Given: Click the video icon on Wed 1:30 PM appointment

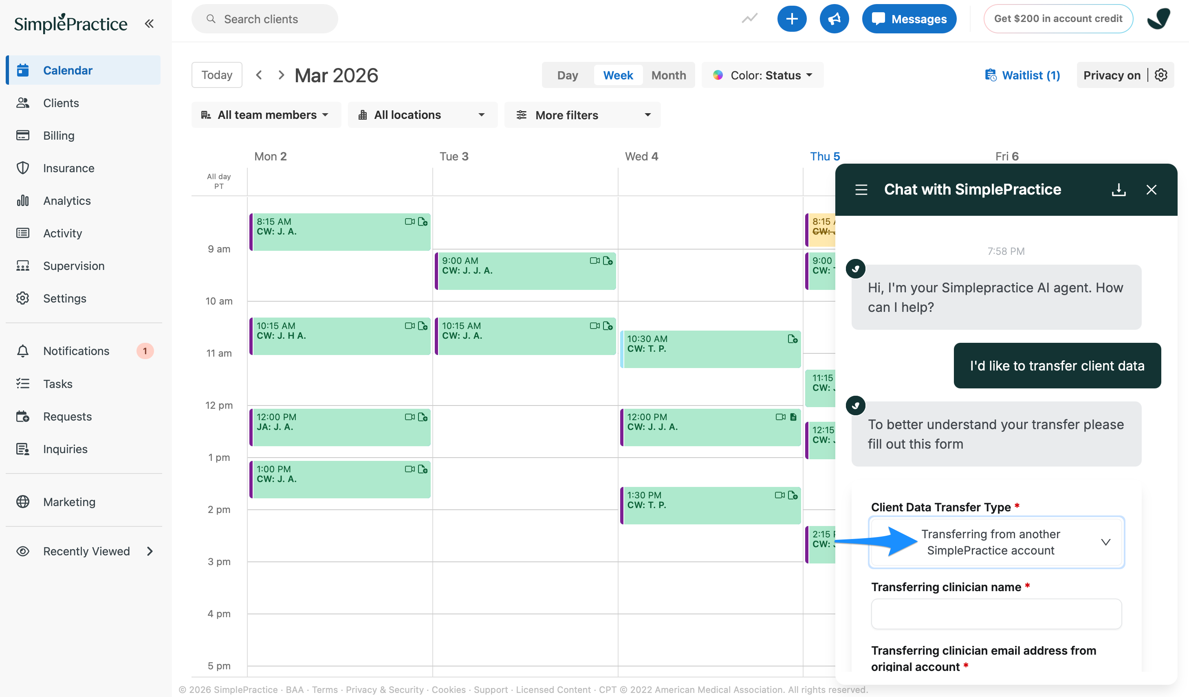Looking at the screenshot, I should 779,495.
